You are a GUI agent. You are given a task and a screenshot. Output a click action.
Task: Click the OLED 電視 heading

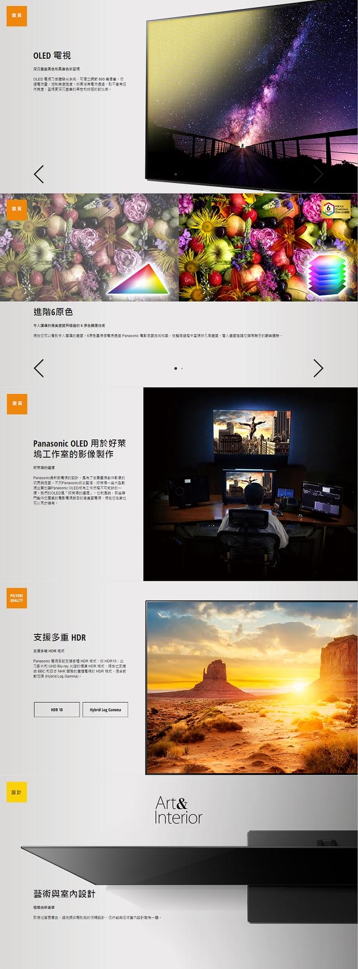pos(52,55)
